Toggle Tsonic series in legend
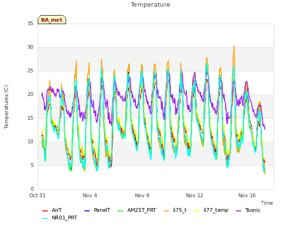302x227 pixels. 248,210
